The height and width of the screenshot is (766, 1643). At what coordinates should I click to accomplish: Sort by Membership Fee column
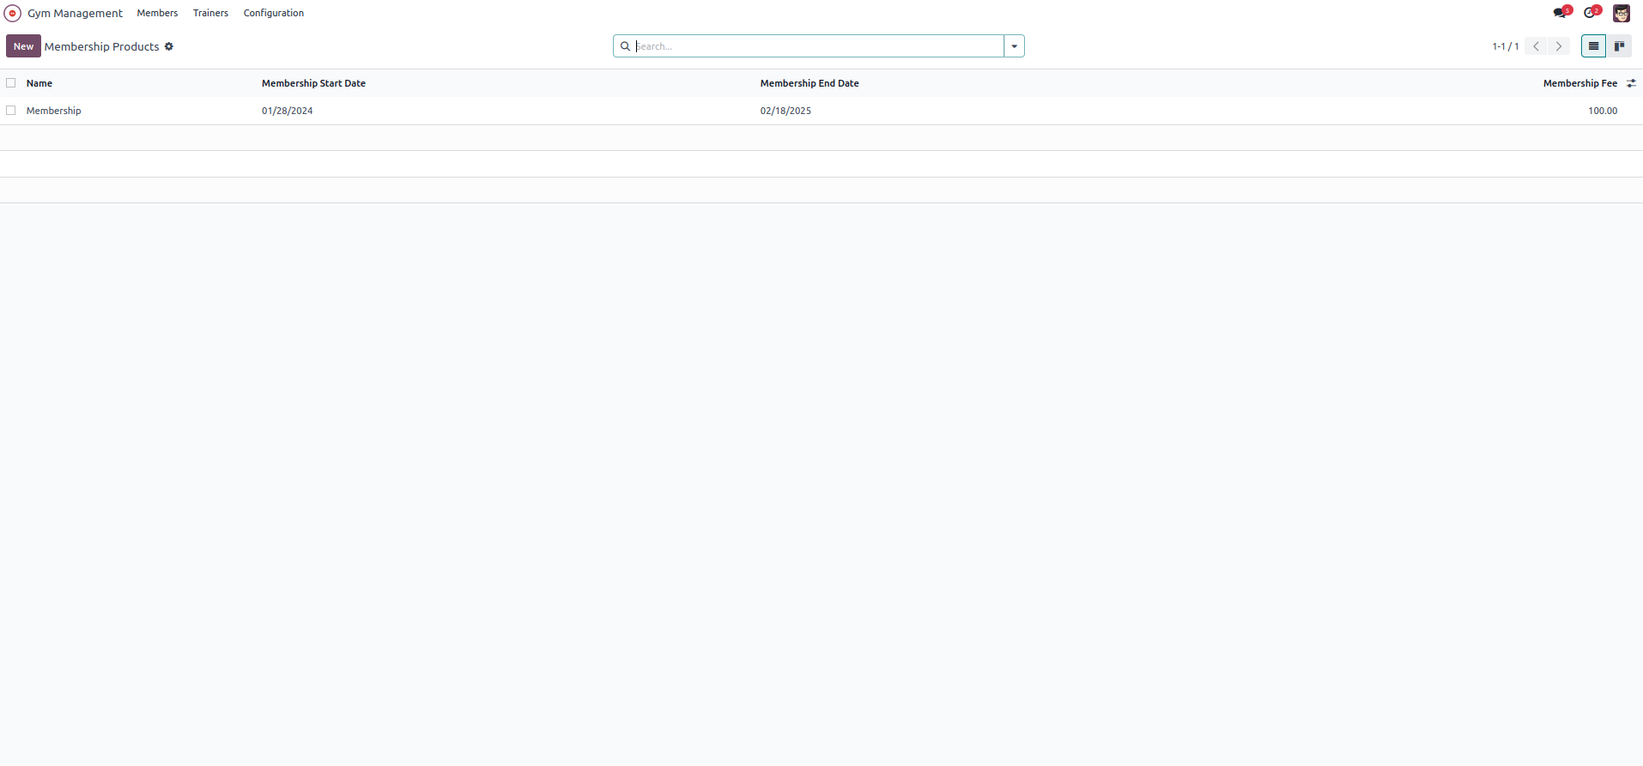point(1579,83)
